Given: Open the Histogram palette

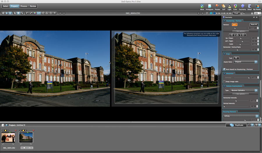Looking at the screenshot, I should tap(210, 6).
